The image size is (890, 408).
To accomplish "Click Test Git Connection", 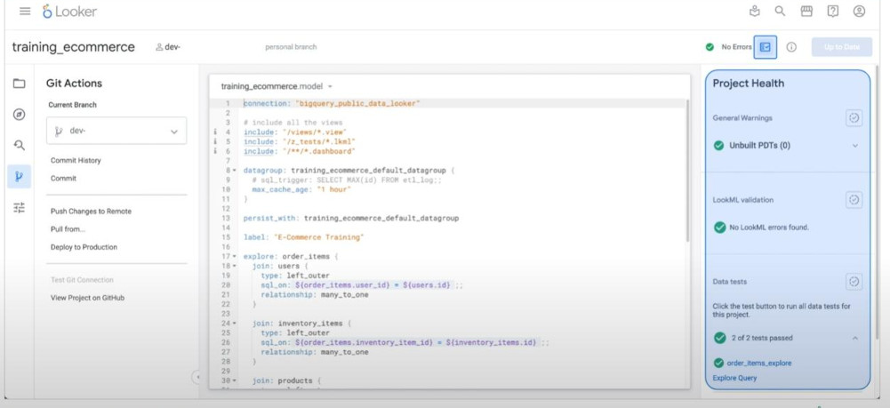I will (x=82, y=280).
